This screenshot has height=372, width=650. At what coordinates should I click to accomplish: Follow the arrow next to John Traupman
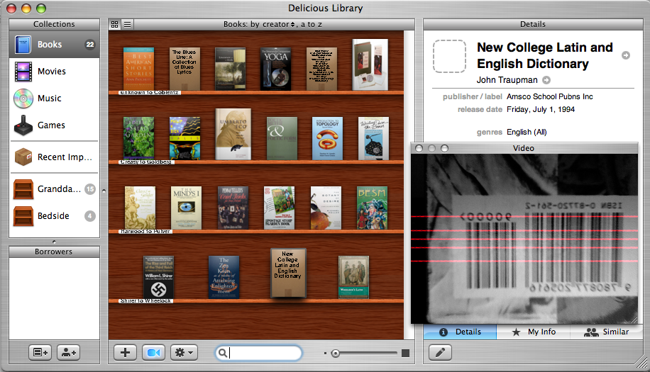pos(546,80)
